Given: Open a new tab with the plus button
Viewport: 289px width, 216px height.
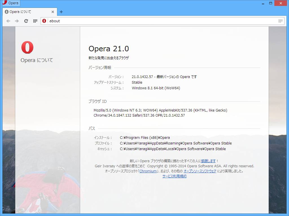Looking at the screenshot, I should pyautogui.click(x=61, y=12).
